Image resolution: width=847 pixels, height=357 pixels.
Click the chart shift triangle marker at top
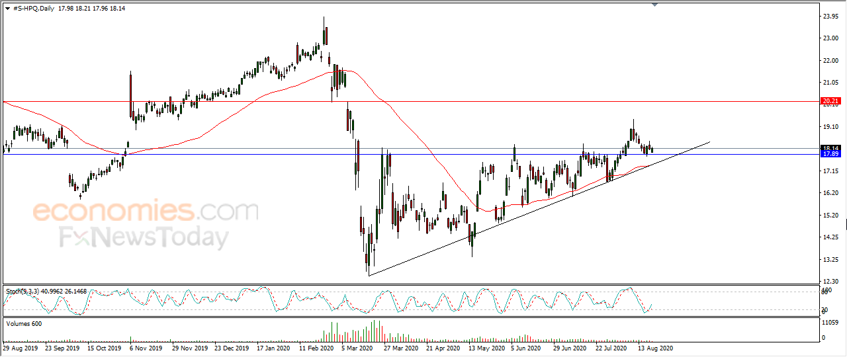655,5
